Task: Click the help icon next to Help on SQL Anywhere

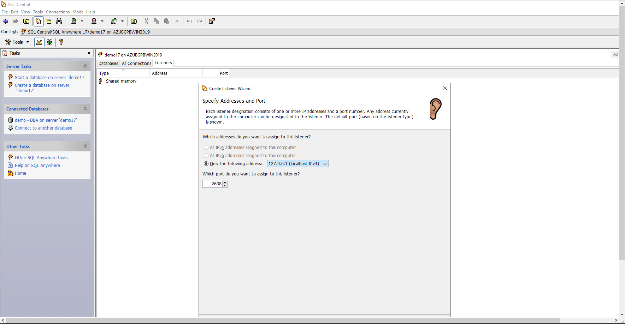Action: pos(11,165)
